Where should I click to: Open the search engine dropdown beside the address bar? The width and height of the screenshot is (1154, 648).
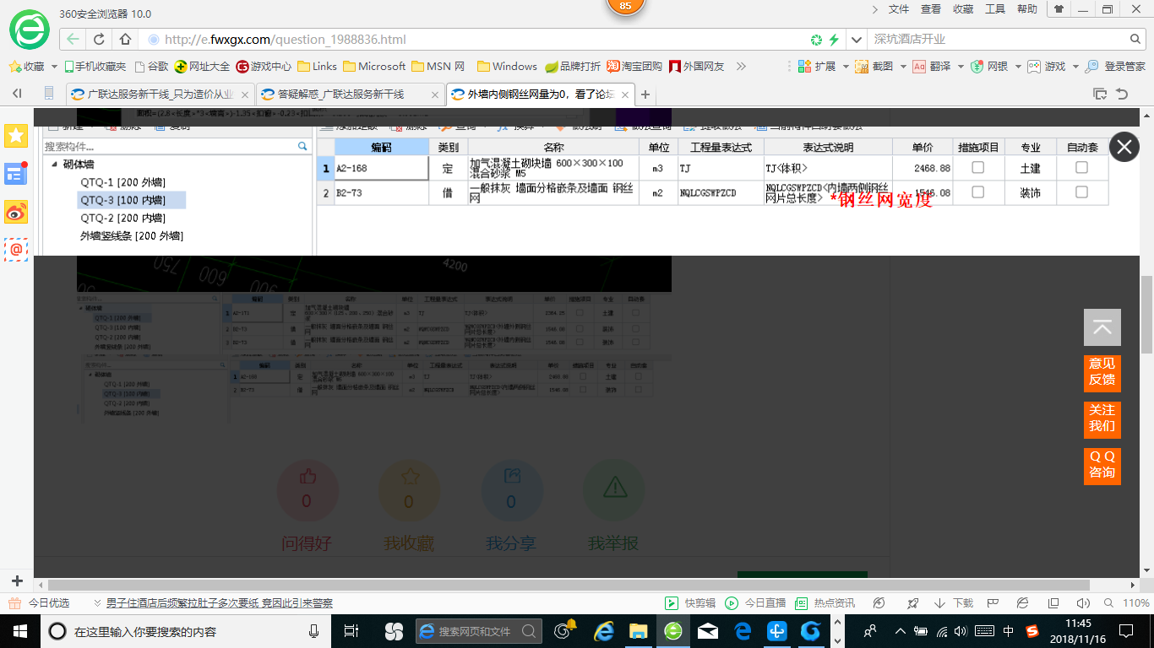[857, 39]
